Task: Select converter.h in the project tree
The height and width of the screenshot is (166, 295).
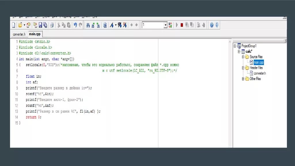Action: 260,73
